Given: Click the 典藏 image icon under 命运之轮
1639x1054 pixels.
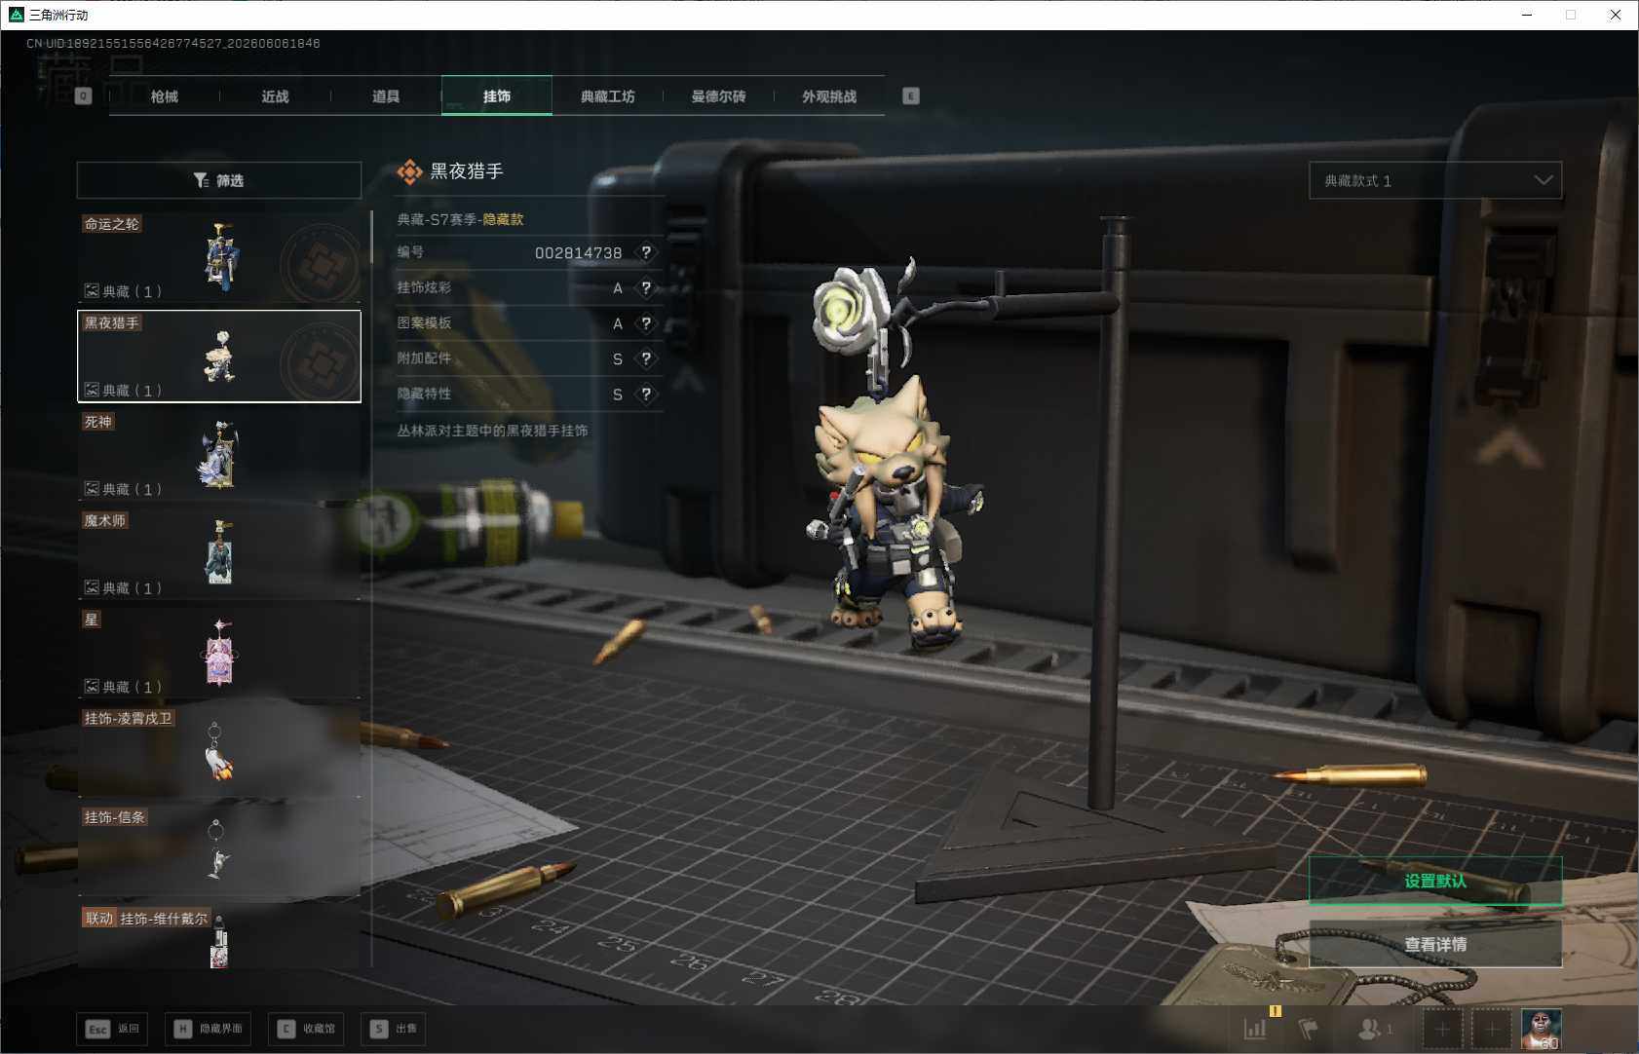Looking at the screenshot, I should 92,290.
